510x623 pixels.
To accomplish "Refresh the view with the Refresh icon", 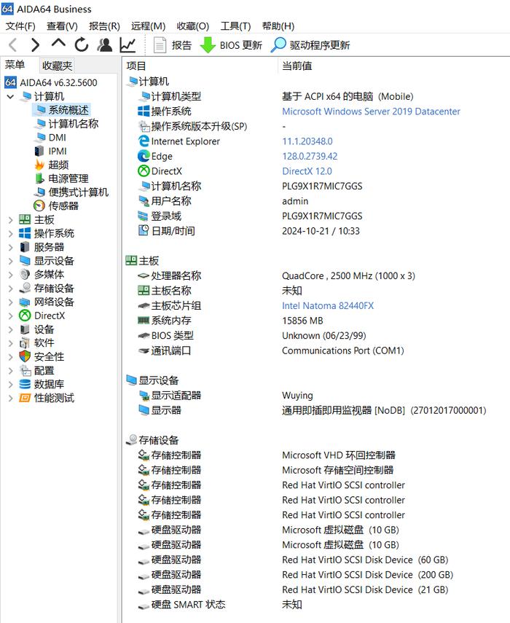I will tap(82, 45).
